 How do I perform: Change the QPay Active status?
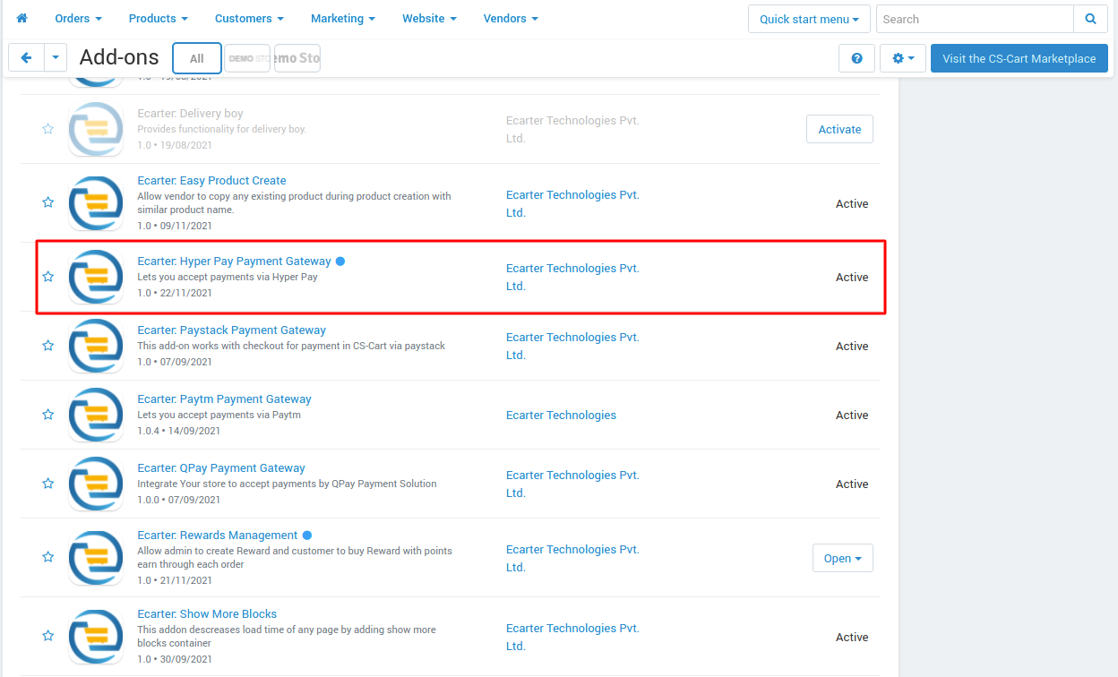pos(852,484)
